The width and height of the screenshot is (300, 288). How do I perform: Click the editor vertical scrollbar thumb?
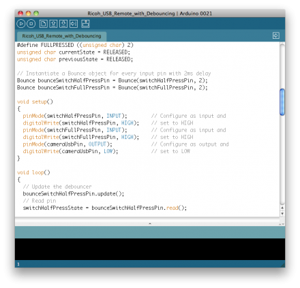[x=282, y=102]
